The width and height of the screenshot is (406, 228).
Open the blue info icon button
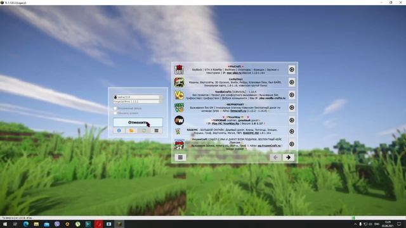pyautogui.click(x=119, y=131)
